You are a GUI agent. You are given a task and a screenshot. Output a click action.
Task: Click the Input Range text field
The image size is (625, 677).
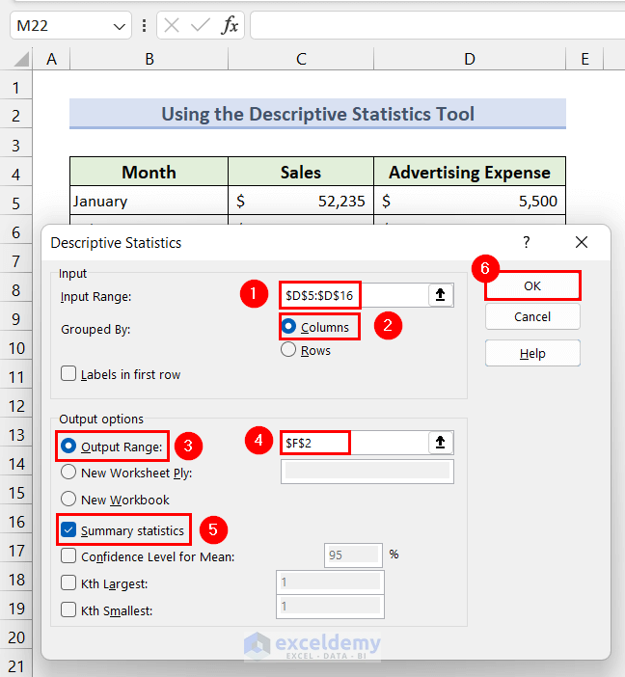[354, 295]
